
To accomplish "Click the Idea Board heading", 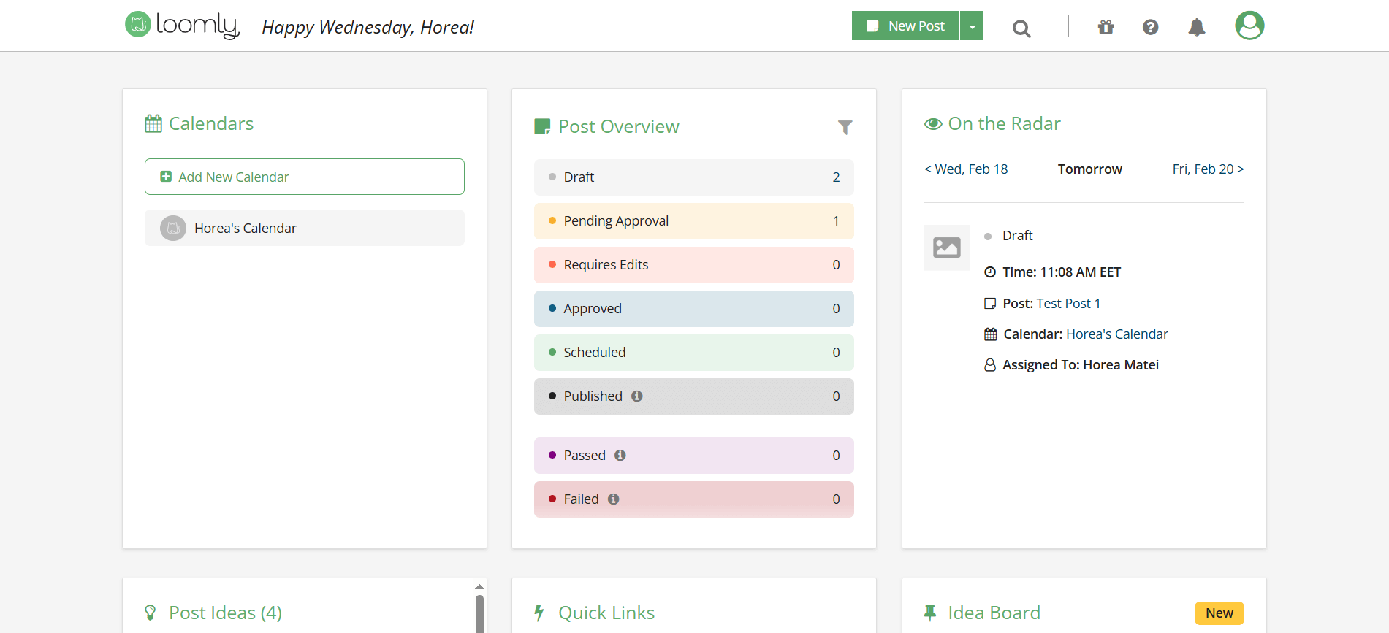I will tap(994, 613).
